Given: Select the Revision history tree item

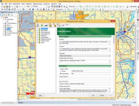Looking at the screenshot, I should 45,41.
